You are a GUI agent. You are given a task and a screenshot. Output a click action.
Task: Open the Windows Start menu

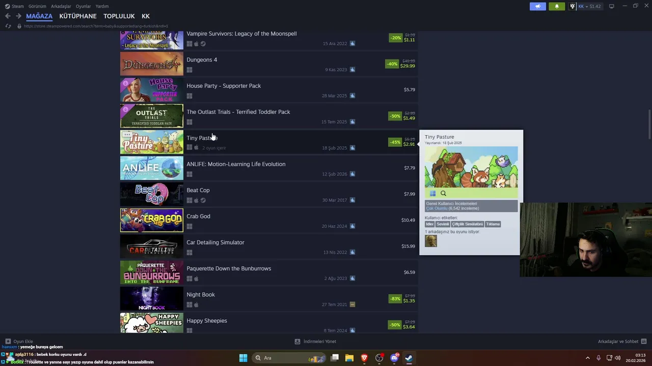[243, 358]
